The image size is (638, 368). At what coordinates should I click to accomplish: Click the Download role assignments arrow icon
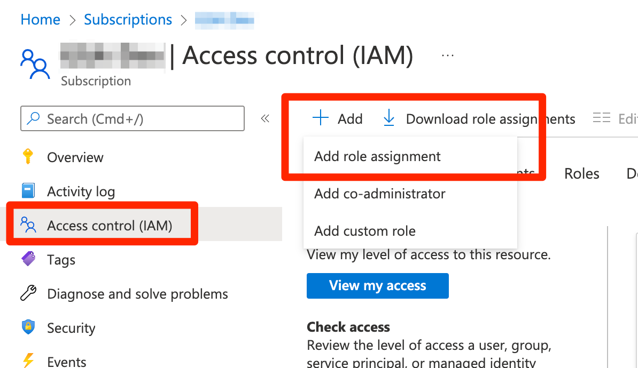(x=389, y=118)
